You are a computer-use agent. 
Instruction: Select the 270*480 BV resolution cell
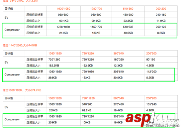(x=119, y=104)
